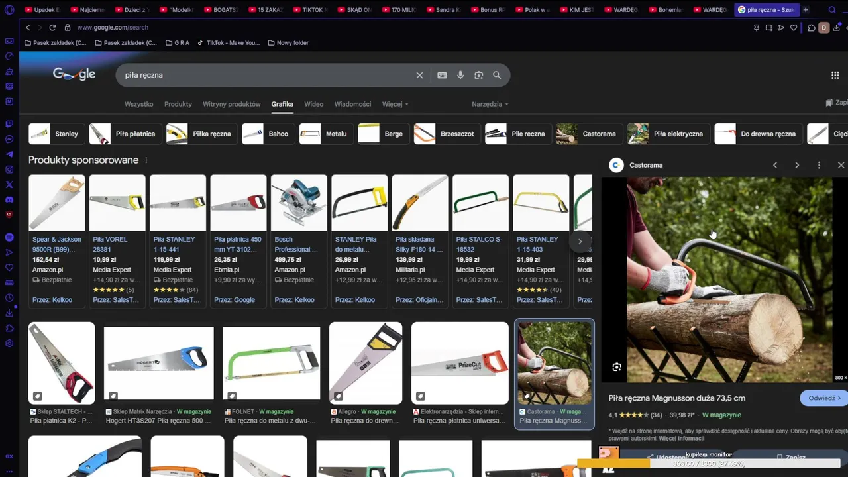Switch to the Wszystko tab
Screen dimensions: 848x477
139,104
